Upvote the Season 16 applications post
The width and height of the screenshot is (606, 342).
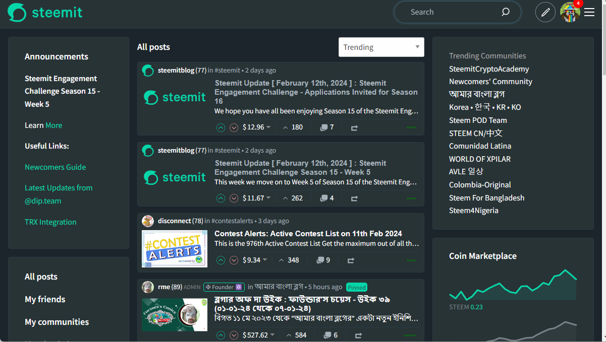tap(221, 127)
